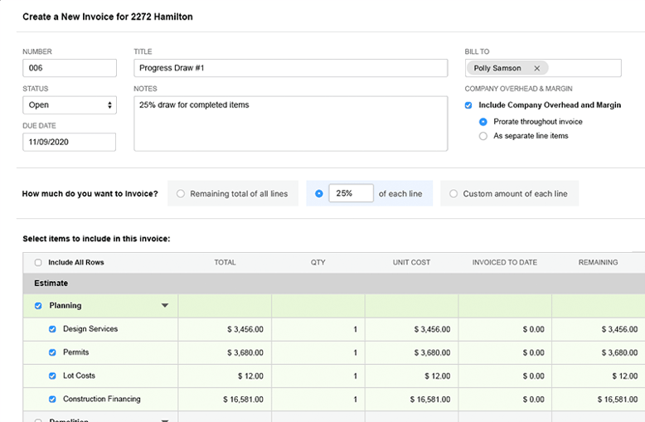
Task: Open the Status dropdown set to Open
Action: 70,105
